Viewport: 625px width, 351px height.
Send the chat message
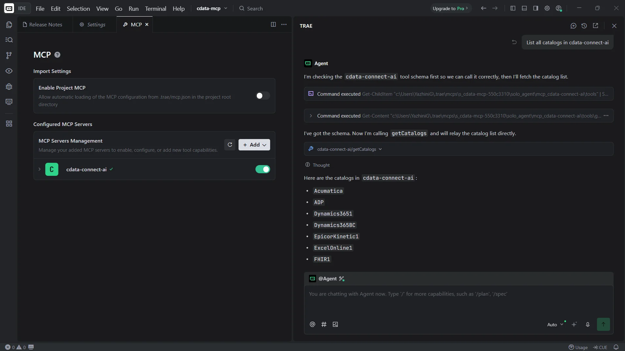[603, 324]
